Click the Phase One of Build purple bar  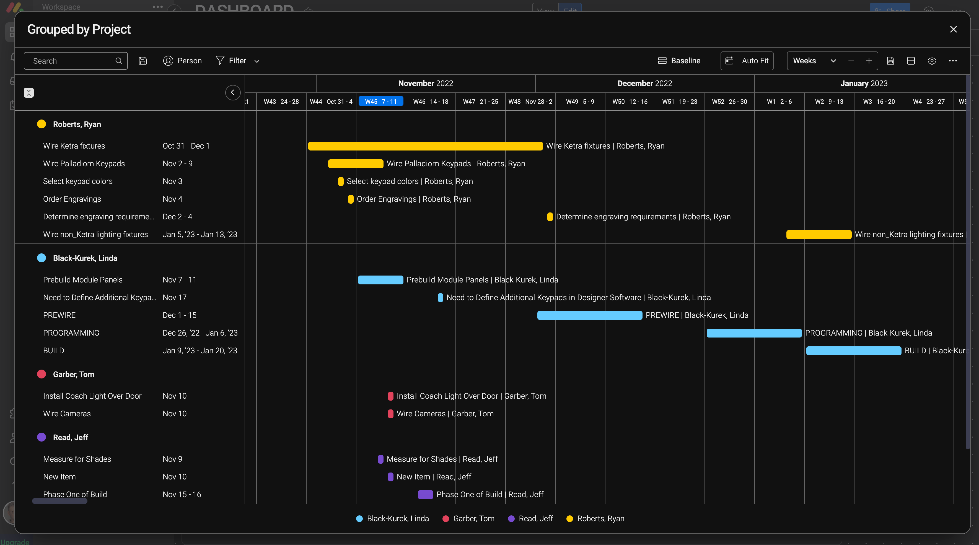coord(425,494)
